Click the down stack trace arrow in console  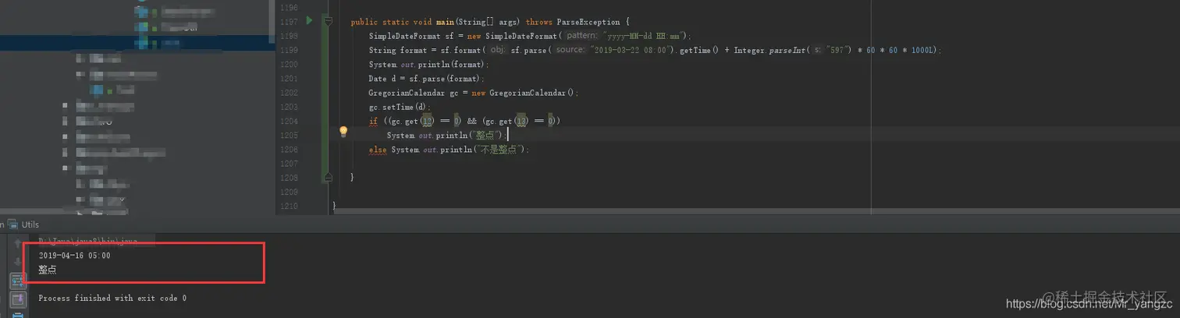point(17,262)
